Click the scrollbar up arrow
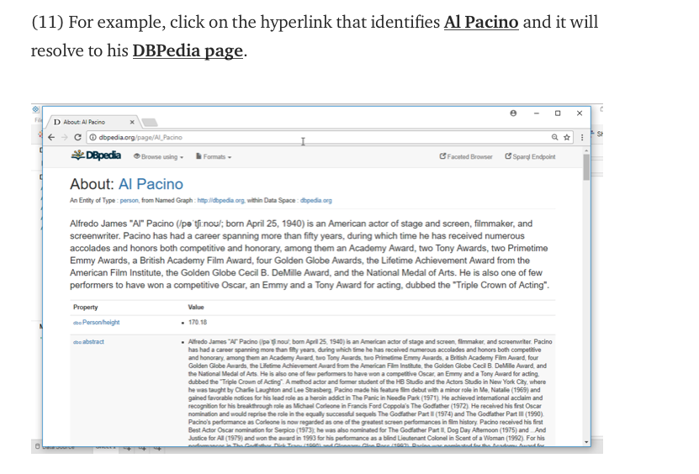 tap(586, 151)
